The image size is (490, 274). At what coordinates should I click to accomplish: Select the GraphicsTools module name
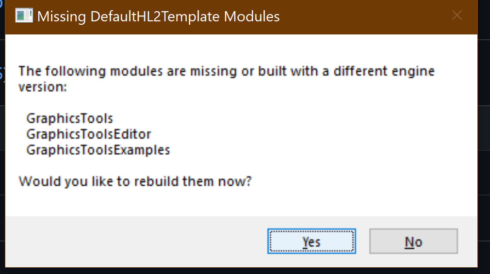69,118
